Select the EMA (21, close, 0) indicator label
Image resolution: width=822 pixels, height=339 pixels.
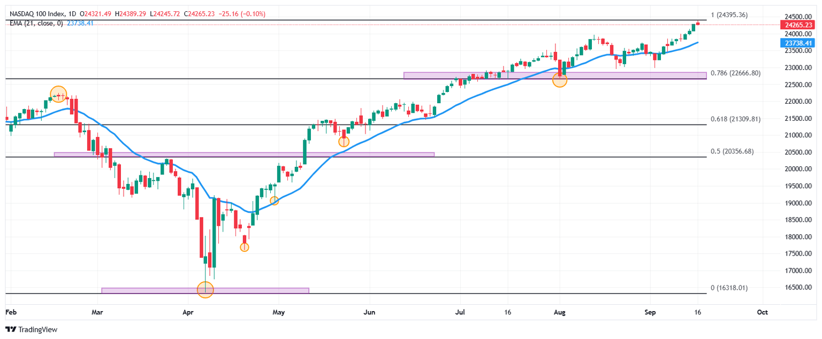tap(35, 24)
